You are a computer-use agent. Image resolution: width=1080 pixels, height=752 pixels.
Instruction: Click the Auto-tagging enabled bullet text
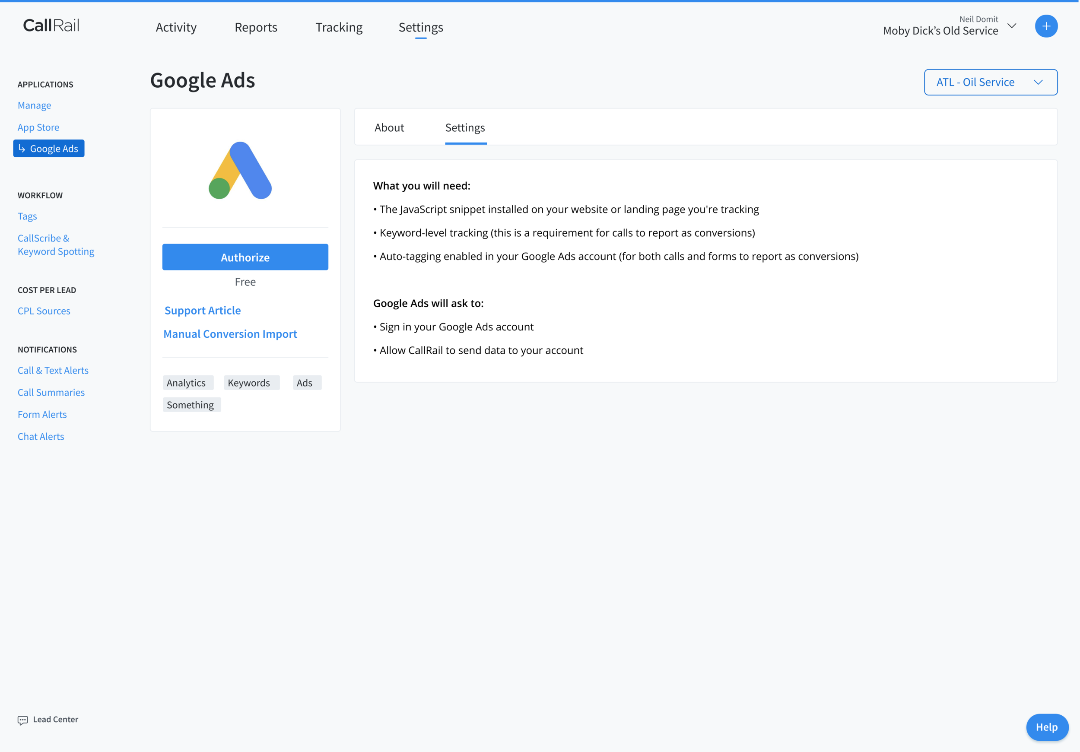[x=616, y=256]
